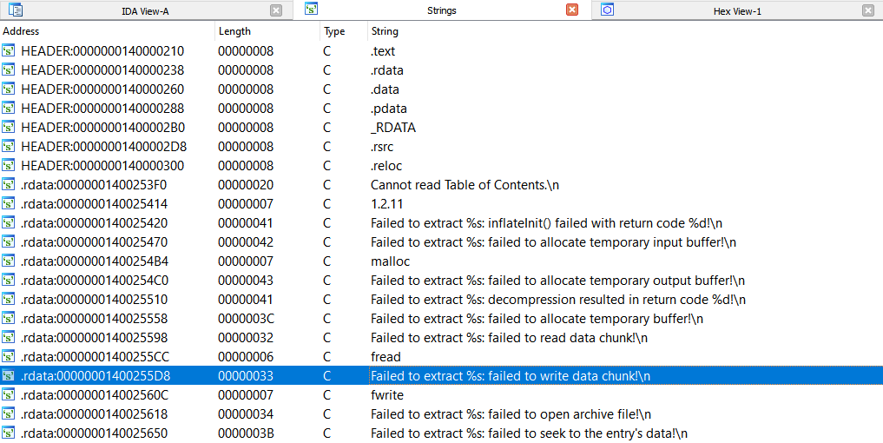Close the Strings tab
The width and height of the screenshot is (883, 443).
pyautogui.click(x=572, y=10)
